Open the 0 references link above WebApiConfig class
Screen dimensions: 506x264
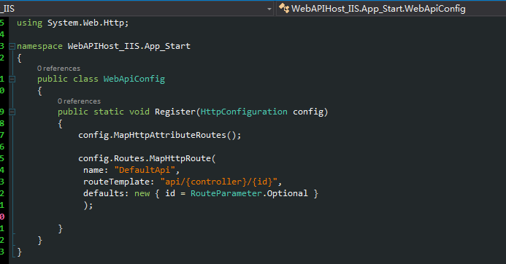pos(58,69)
